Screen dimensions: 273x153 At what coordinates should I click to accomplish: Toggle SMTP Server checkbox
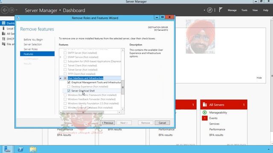pyautogui.click(x=65, y=53)
